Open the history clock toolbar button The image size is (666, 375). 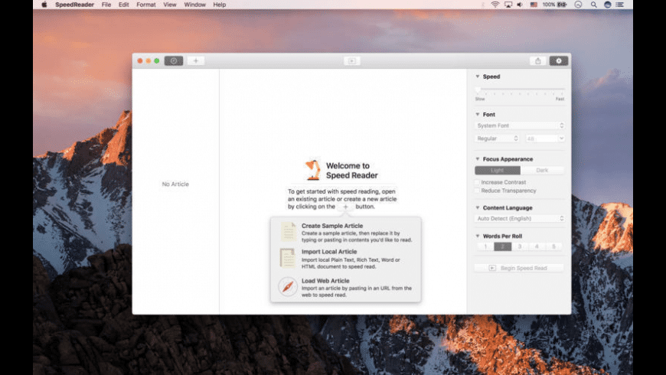tap(174, 60)
